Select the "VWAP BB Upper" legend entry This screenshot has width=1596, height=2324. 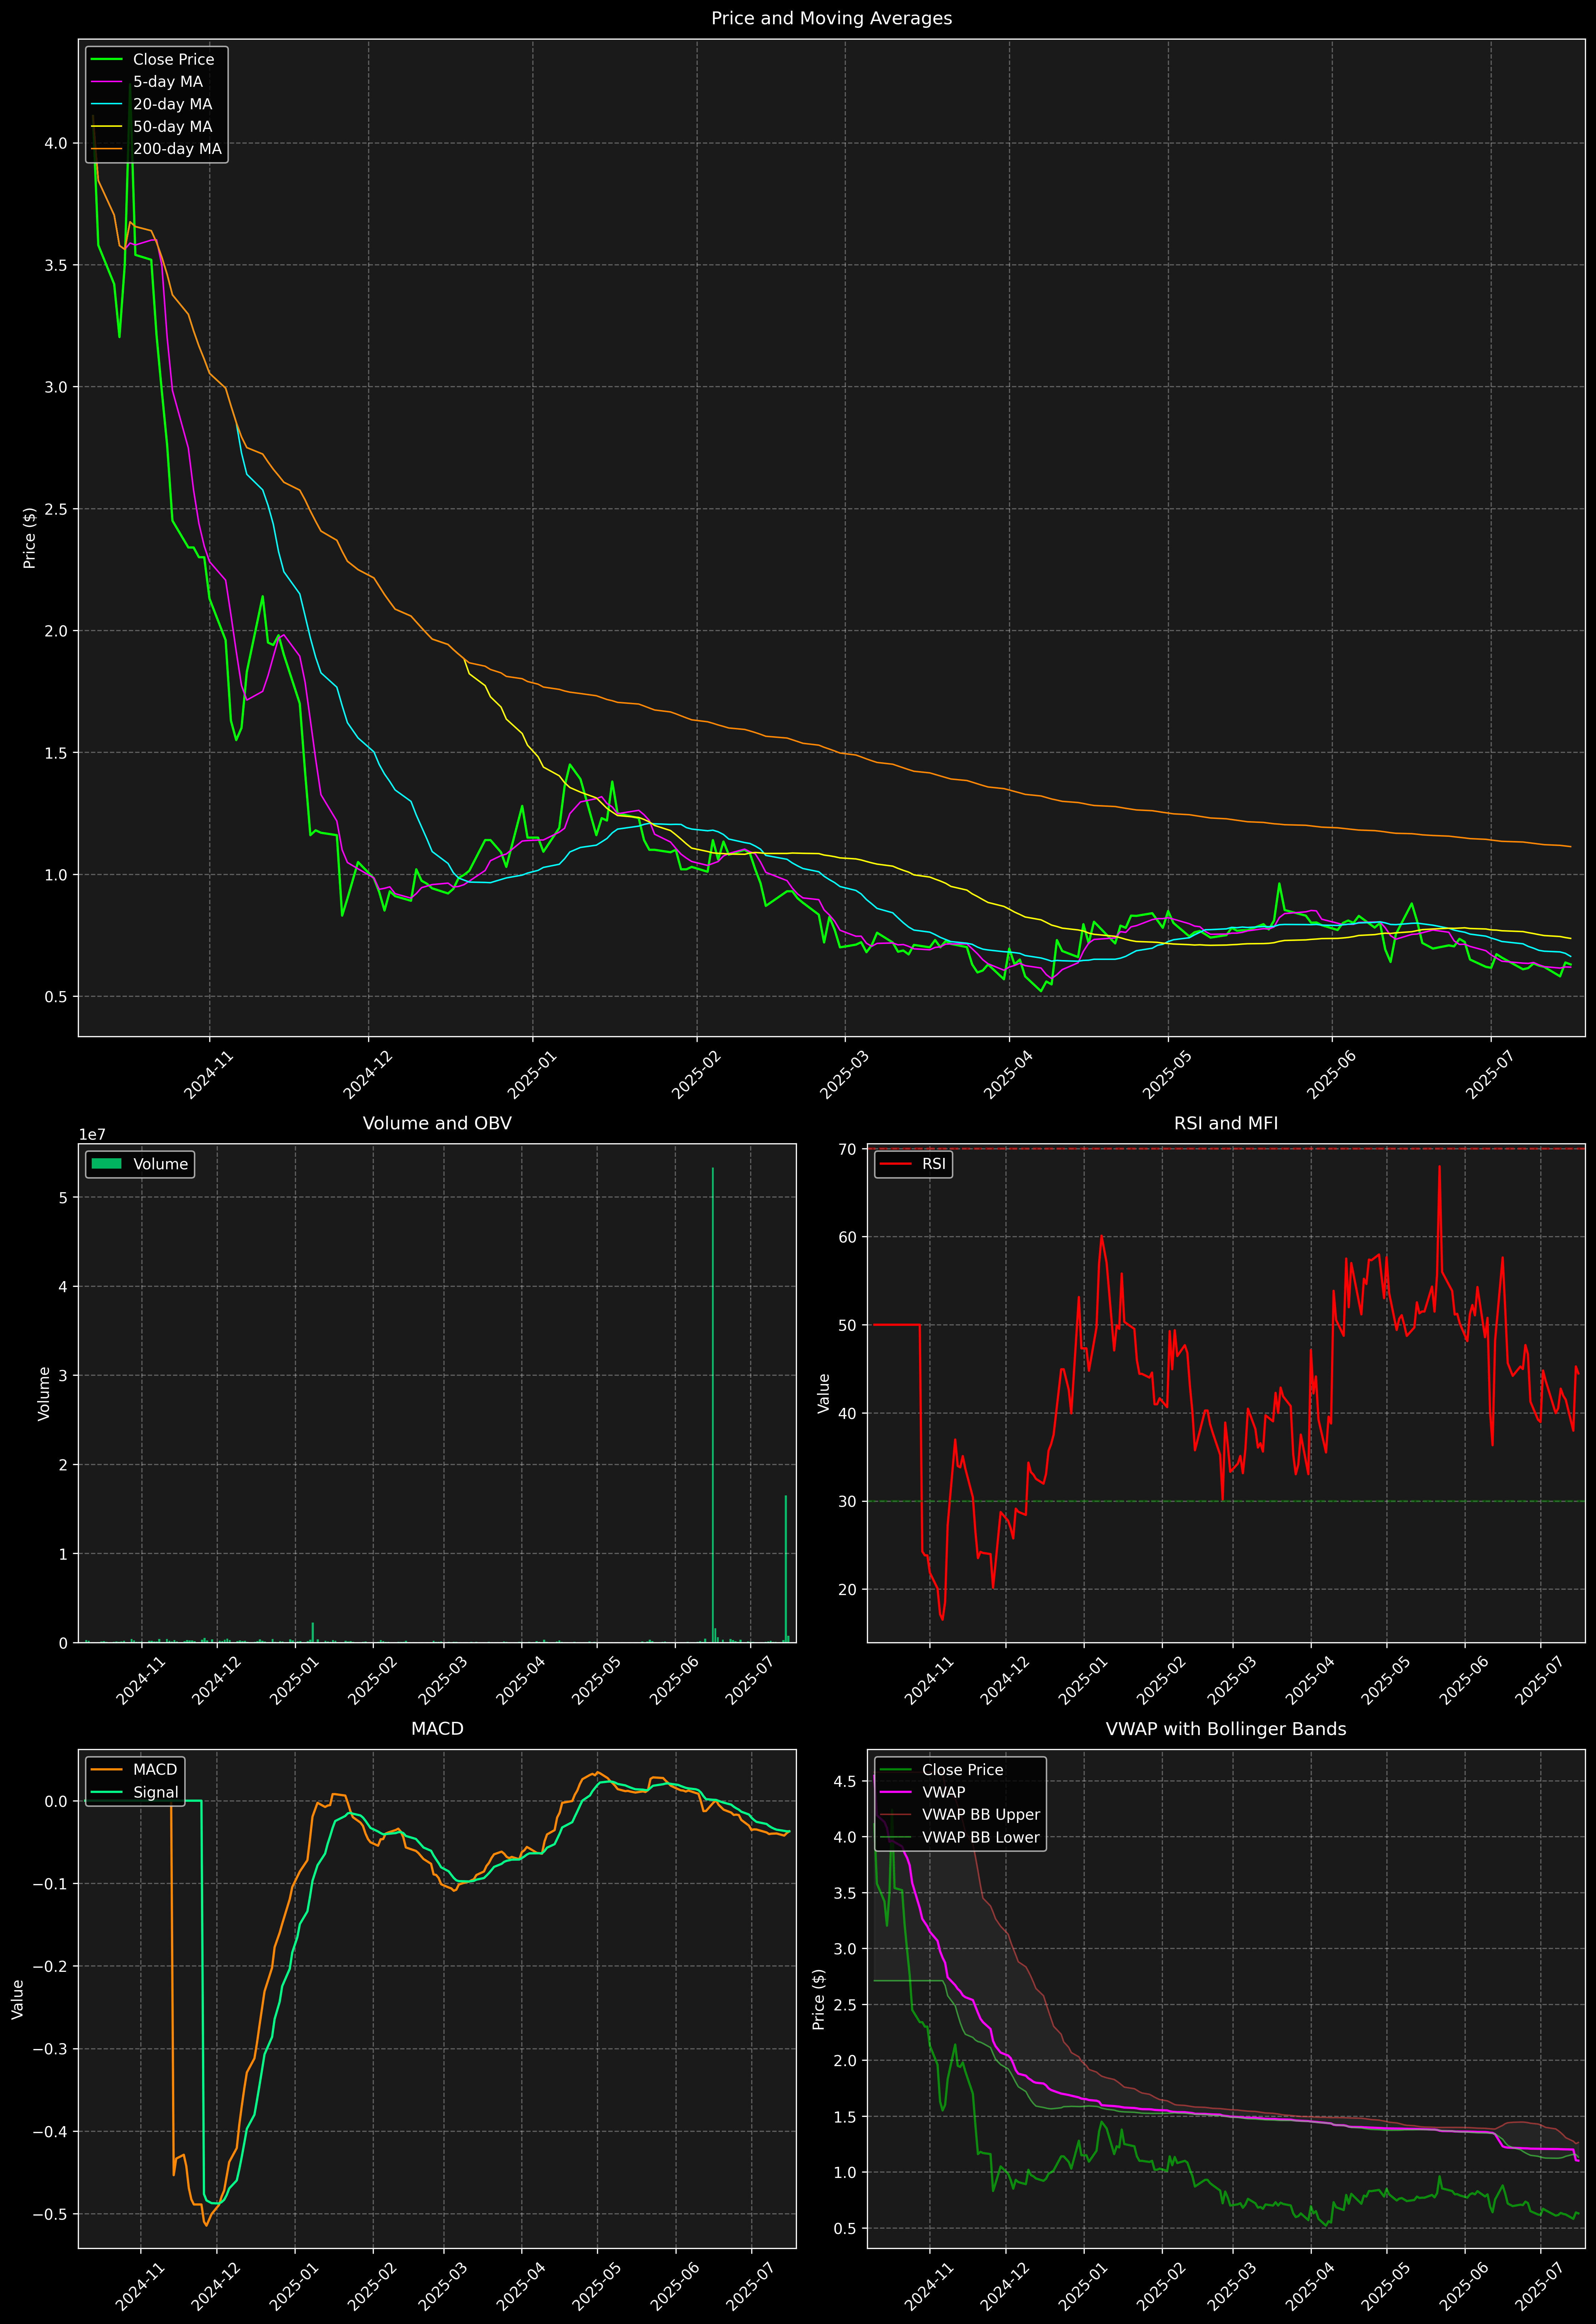pos(981,1815)
